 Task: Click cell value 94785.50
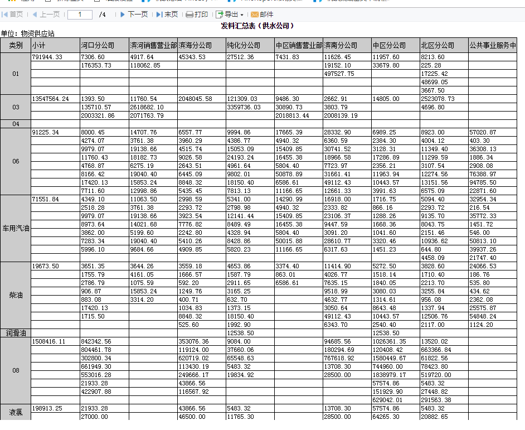point(483,183)
